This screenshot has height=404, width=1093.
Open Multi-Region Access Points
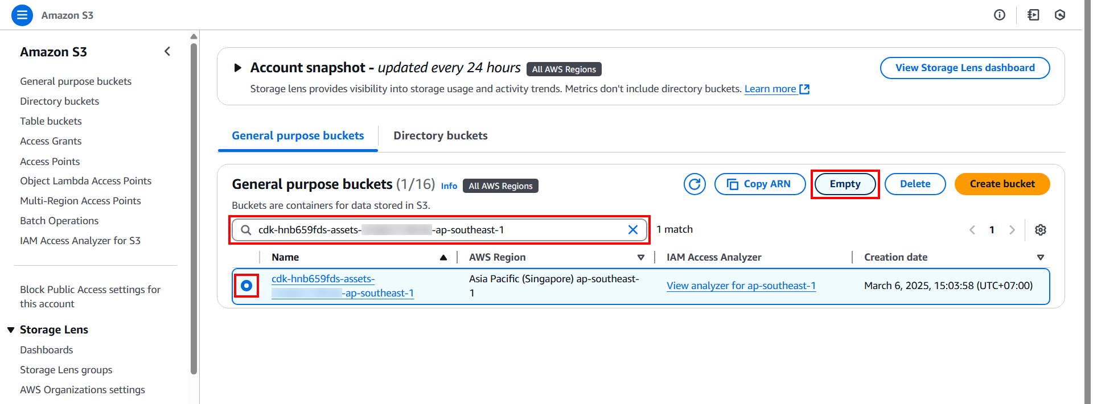[x=80, y=201]
